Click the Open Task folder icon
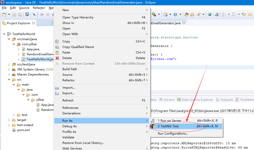254x150 pixels. point(192,14)
